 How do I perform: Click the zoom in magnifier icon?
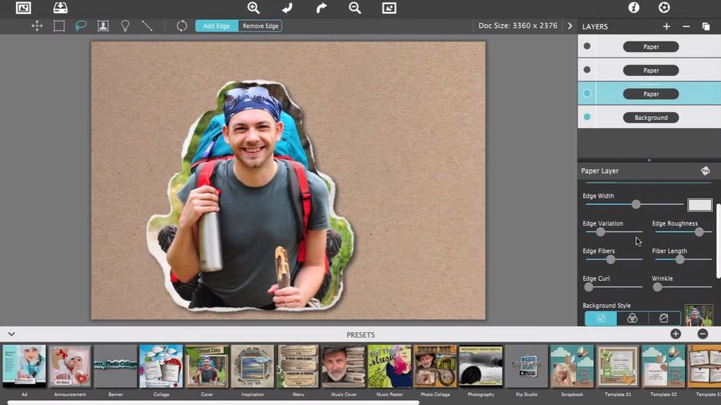(x=253, y=8)
